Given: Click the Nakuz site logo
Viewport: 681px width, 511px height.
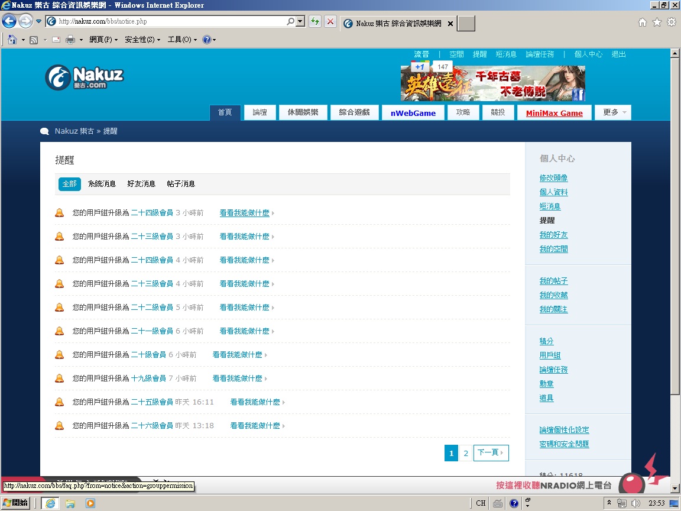Looking at the screenshot, I should pyautogui.click(x=84, y=77).
